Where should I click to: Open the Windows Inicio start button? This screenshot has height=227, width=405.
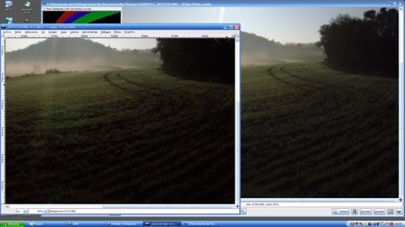[13, 224]
